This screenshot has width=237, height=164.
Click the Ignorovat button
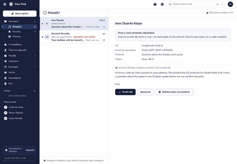(x=145, y=92)
